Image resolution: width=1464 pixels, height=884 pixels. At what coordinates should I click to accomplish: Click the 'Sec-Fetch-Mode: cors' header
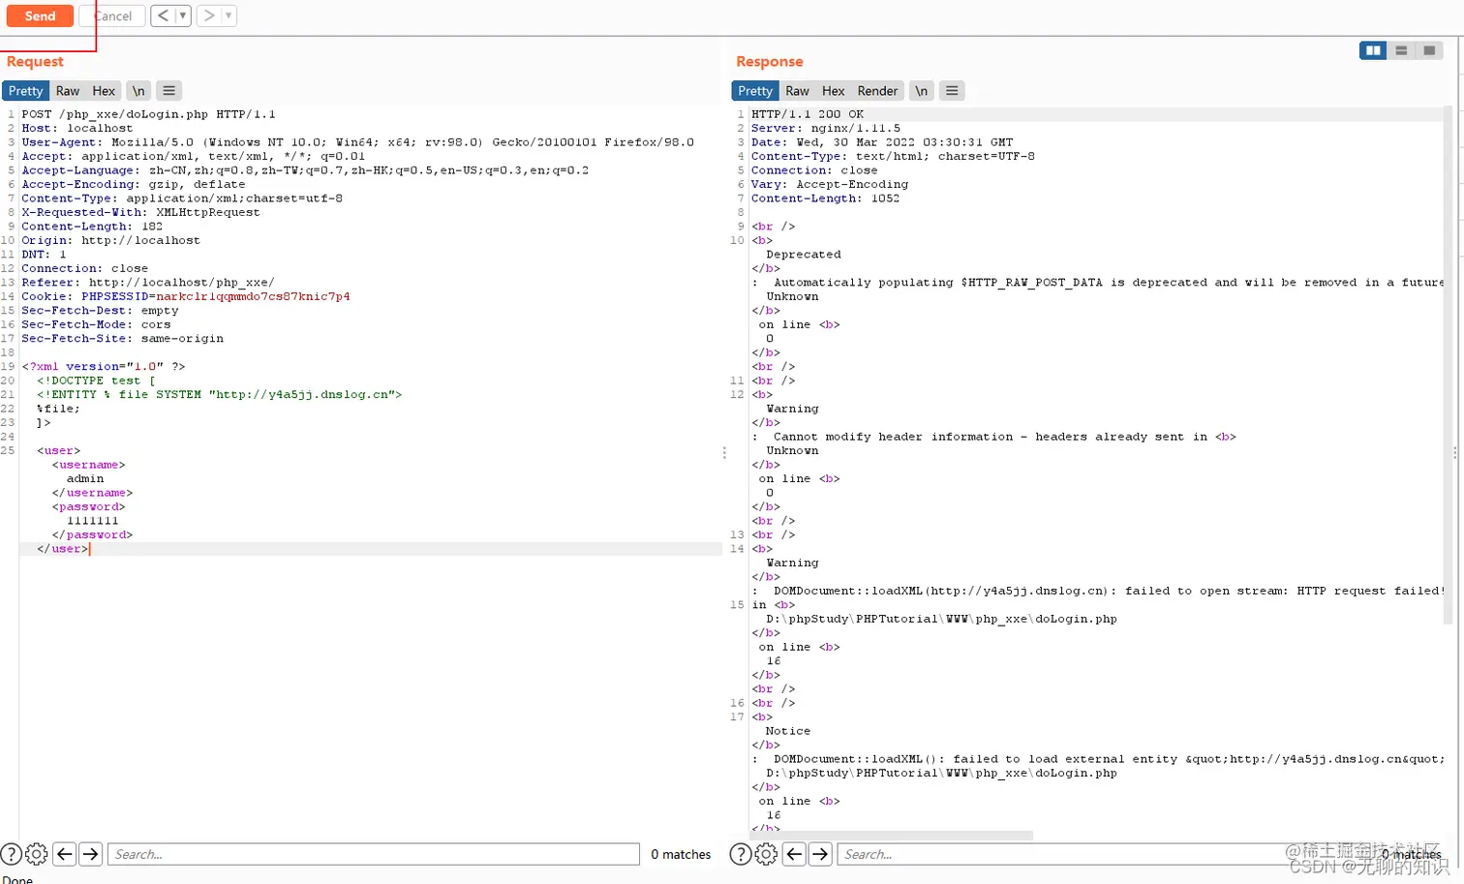tap(96, 324)
